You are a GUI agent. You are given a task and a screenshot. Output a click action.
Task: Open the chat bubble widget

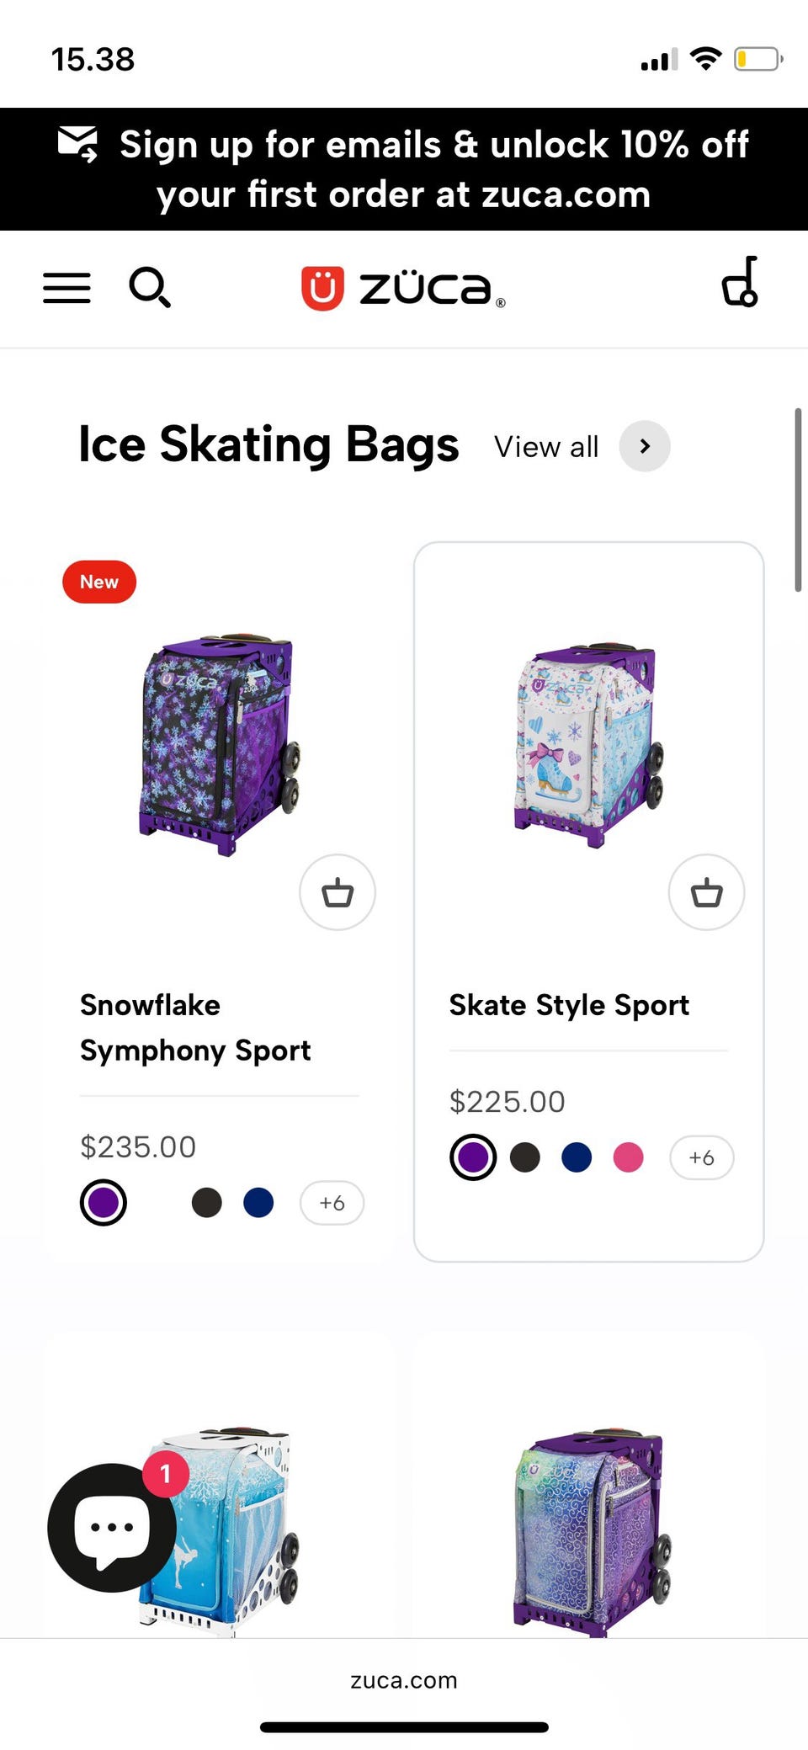(110, 1528)
